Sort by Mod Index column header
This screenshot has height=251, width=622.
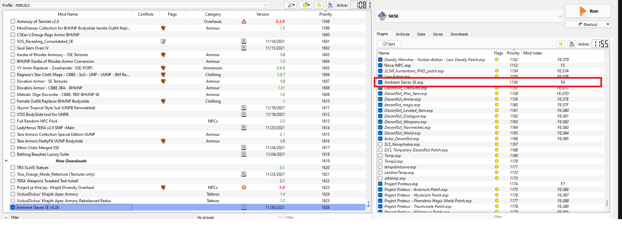[x=563, y=53]
